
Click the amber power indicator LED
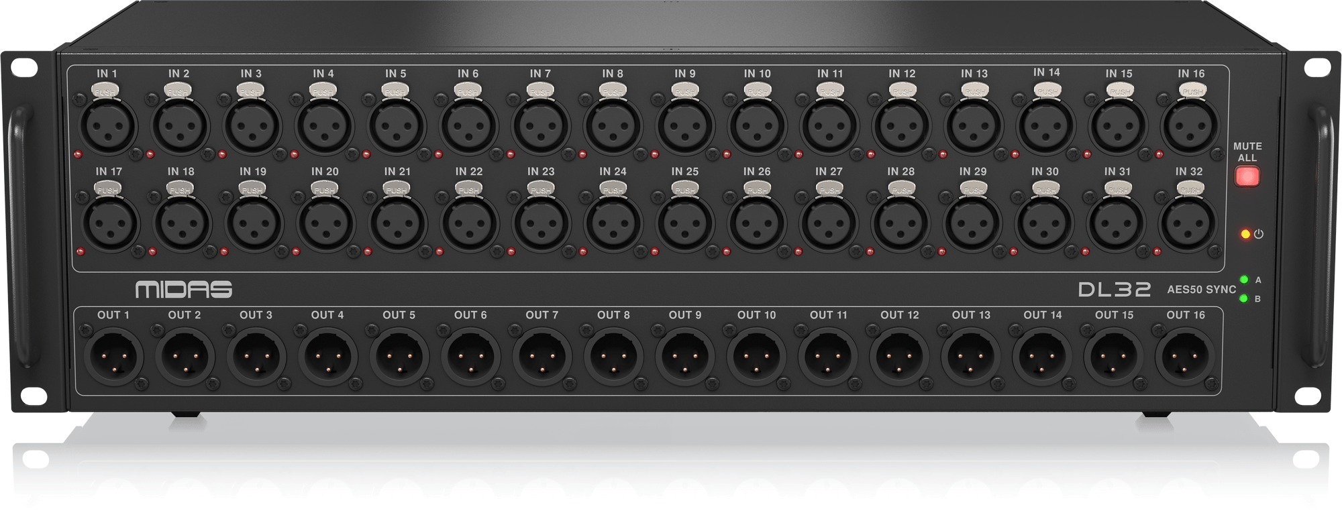pyautogui.click(x=1245, y=235)
